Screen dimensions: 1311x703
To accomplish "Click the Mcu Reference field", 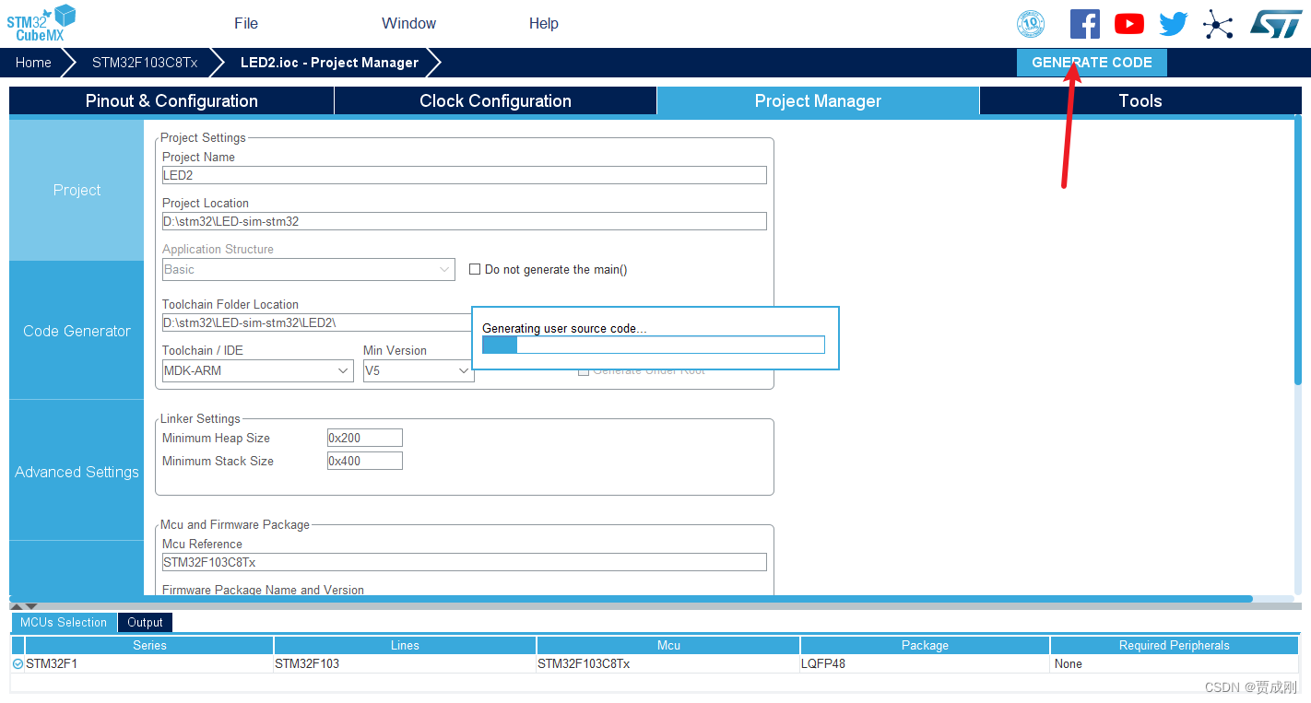I will [465, 562].
